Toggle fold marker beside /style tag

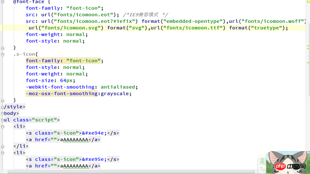3,107
